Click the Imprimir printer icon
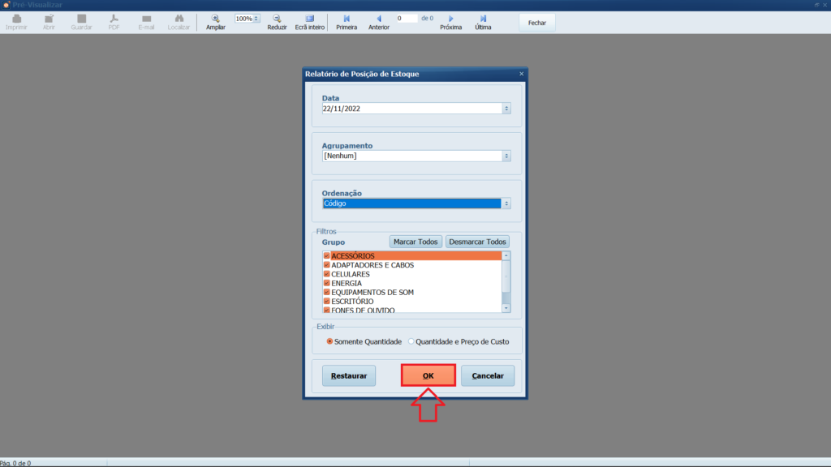Screen dimensions: 831x467 click(16, 18)
